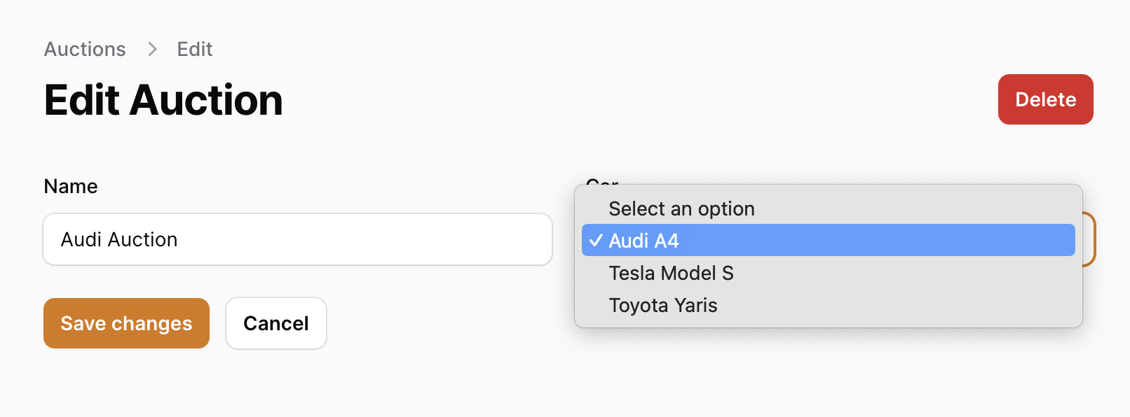Select the 'Select an option' placeholder entry

(681, 208)
